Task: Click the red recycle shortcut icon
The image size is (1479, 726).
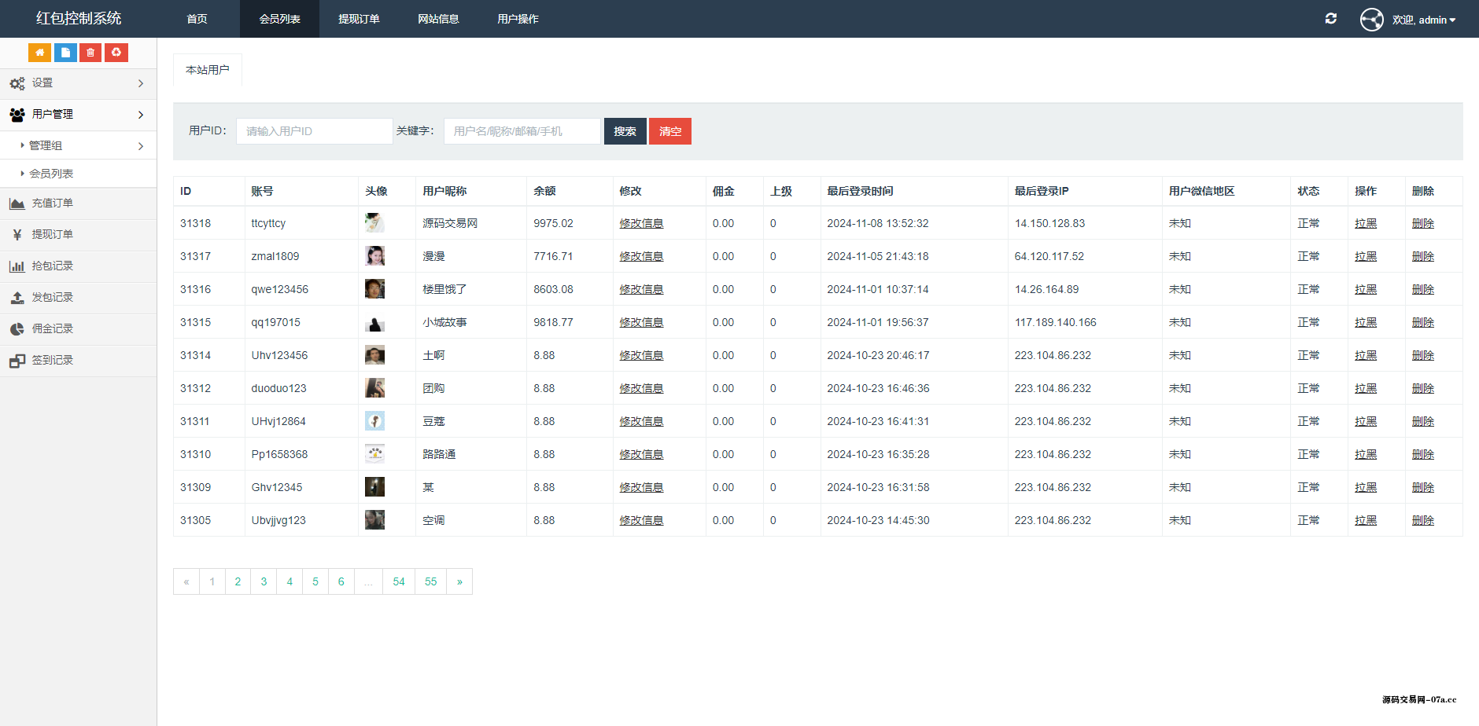Action: pyautogui.click(x=116, y=53)
